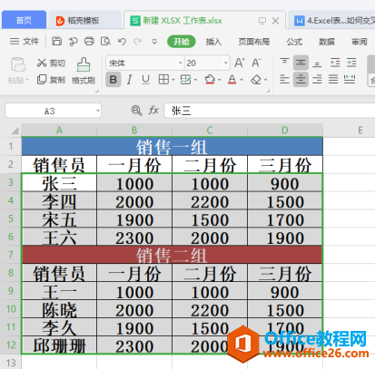The image size is (375, 369).
Task: Click the zoom magnifier beside formula bar
Action: click(136, 111)
